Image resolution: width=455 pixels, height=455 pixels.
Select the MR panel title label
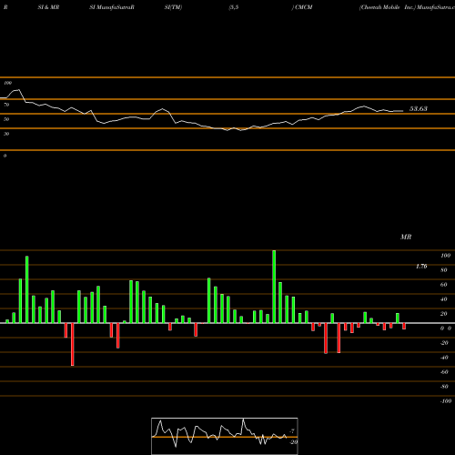406,237
